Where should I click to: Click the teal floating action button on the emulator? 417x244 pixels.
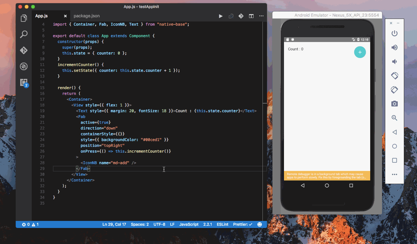coord(360,52)
